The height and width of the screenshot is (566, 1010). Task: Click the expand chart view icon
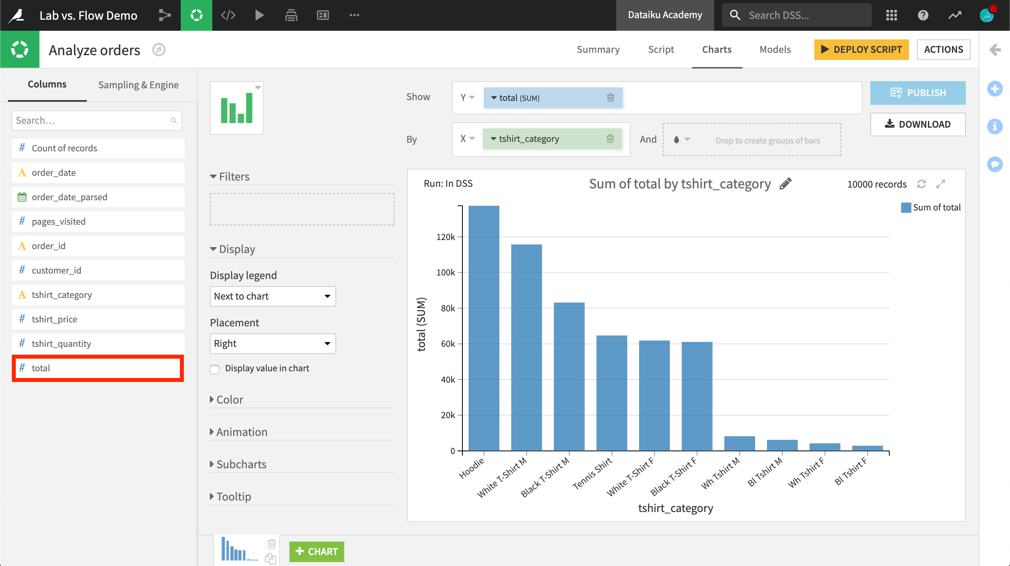942,184
